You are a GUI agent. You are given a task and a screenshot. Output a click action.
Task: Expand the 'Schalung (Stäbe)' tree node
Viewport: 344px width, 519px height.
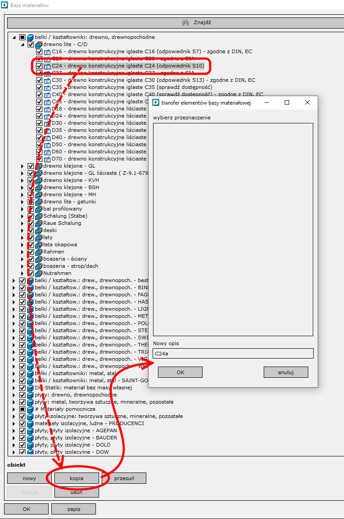tap(22, 216)
